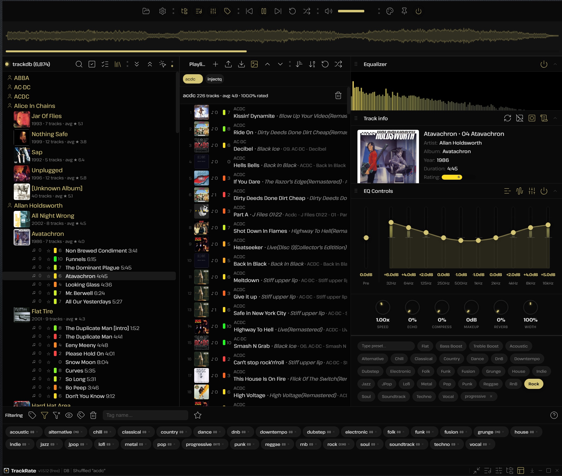Expand the ABBA artist

click(21, 78)
